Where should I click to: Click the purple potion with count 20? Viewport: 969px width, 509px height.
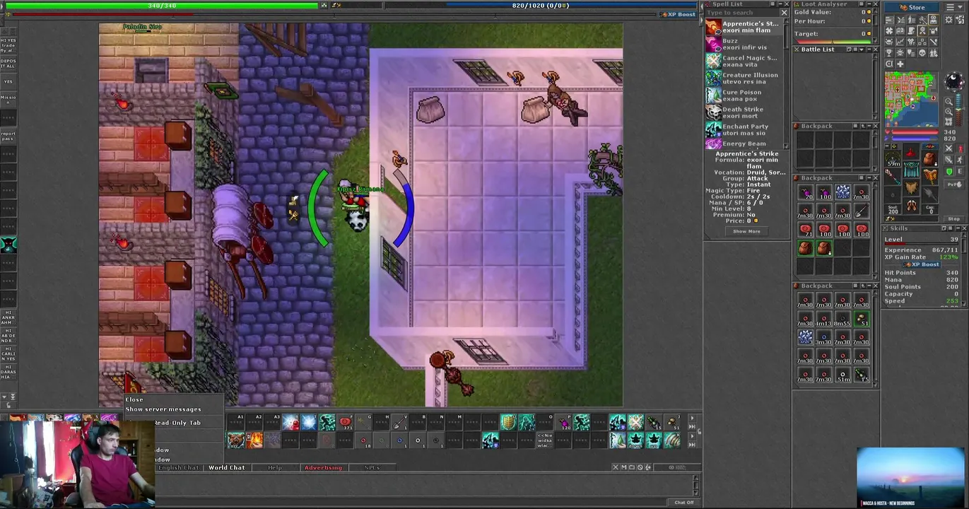(805, 192)
